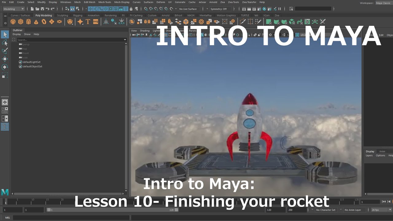Toggle Select by hierarchy mode
Viewport: 393px width, 221px height.
[67, 9]
